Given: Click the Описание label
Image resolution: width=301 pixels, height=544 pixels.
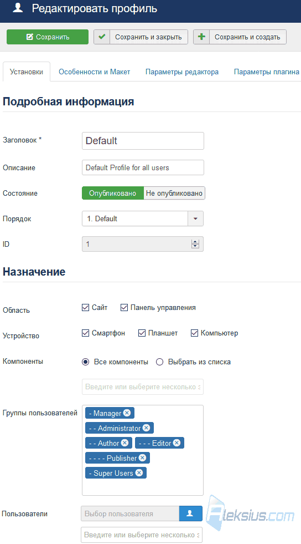Looking at the screenshot, I should (x=19, y=167).
